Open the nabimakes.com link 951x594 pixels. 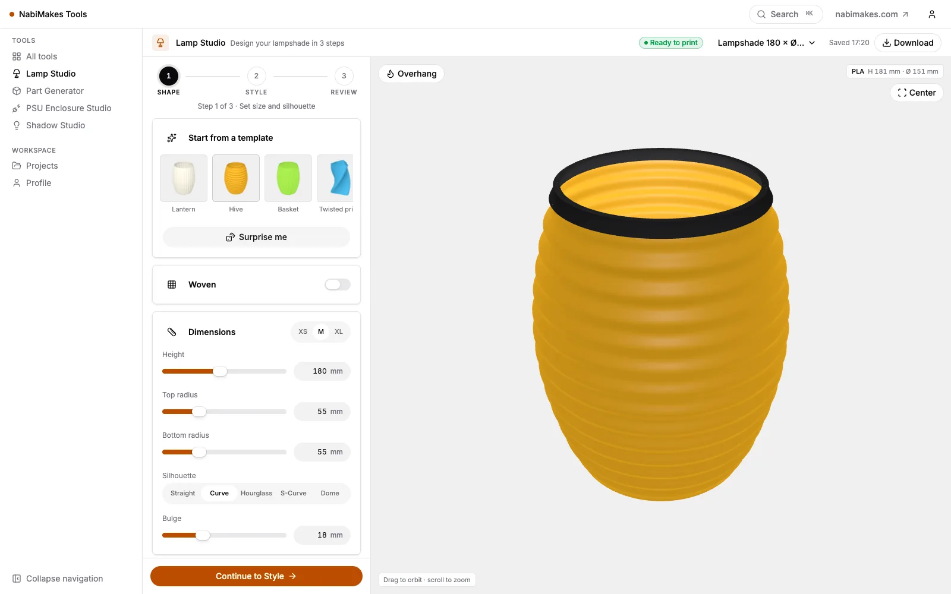(871, 14)
